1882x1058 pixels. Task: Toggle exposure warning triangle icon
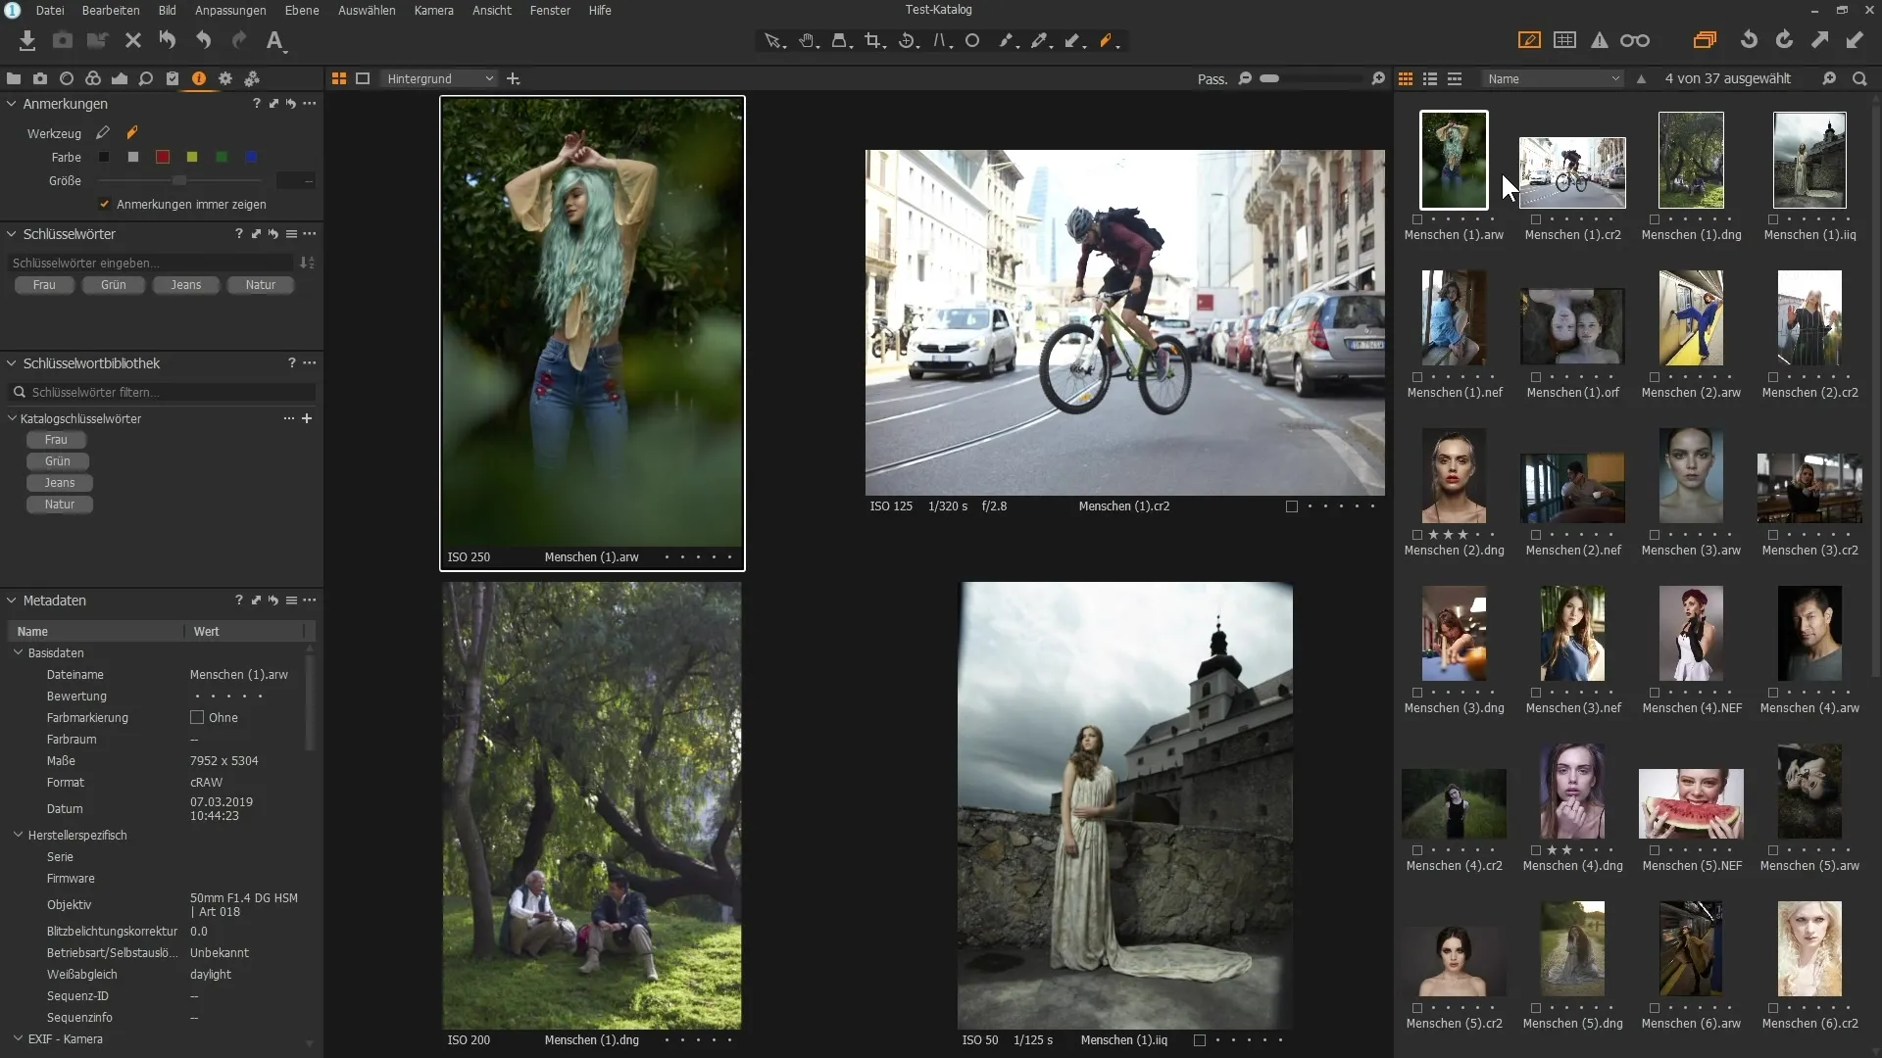pyautogui.click(x=1600, y=40)
